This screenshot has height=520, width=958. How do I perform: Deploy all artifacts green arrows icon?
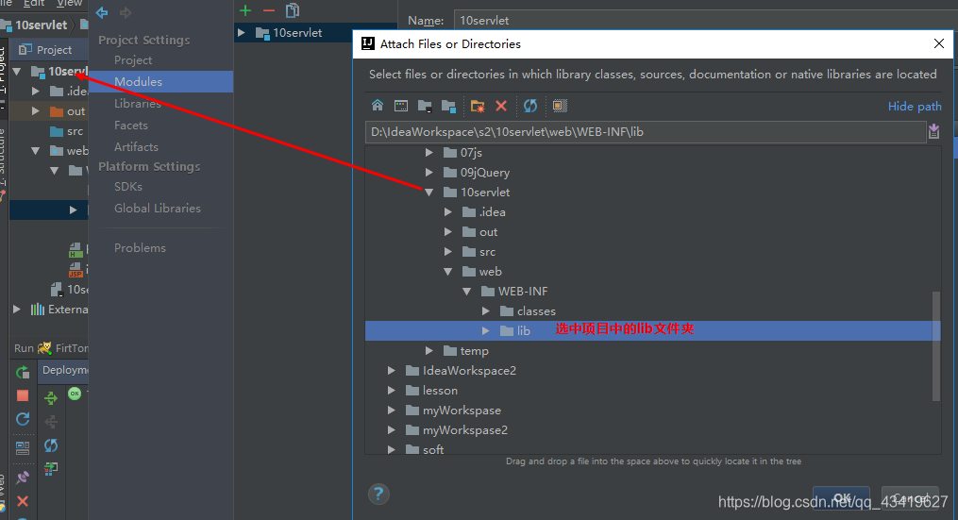tap(51, 398)
